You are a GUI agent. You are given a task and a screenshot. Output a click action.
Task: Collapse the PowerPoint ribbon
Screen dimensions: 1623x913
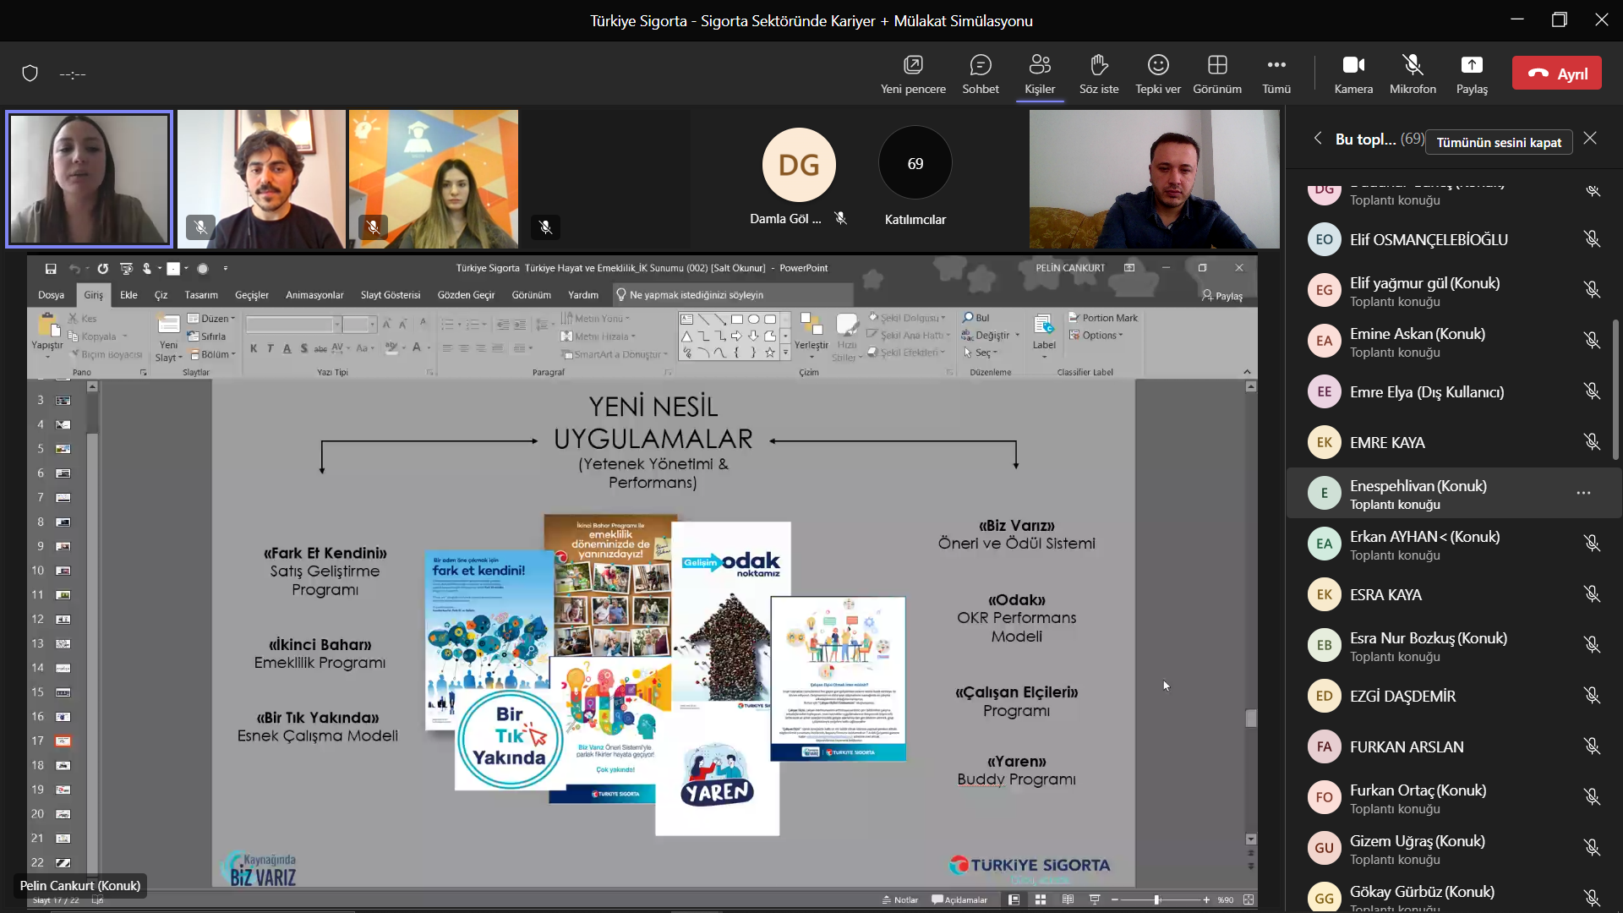click(x=1247, y=372)
